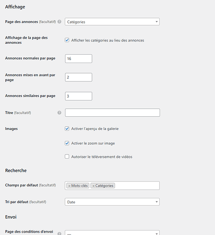The image size is (215, 235).
Task: Click the Titre text field
Action: tap(112, 113)
